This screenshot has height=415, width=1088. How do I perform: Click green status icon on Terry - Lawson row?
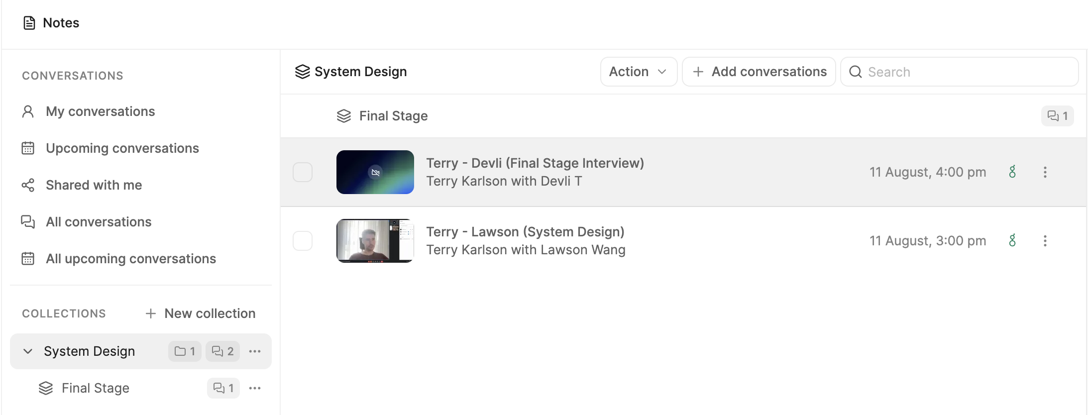click(1012, 241)
